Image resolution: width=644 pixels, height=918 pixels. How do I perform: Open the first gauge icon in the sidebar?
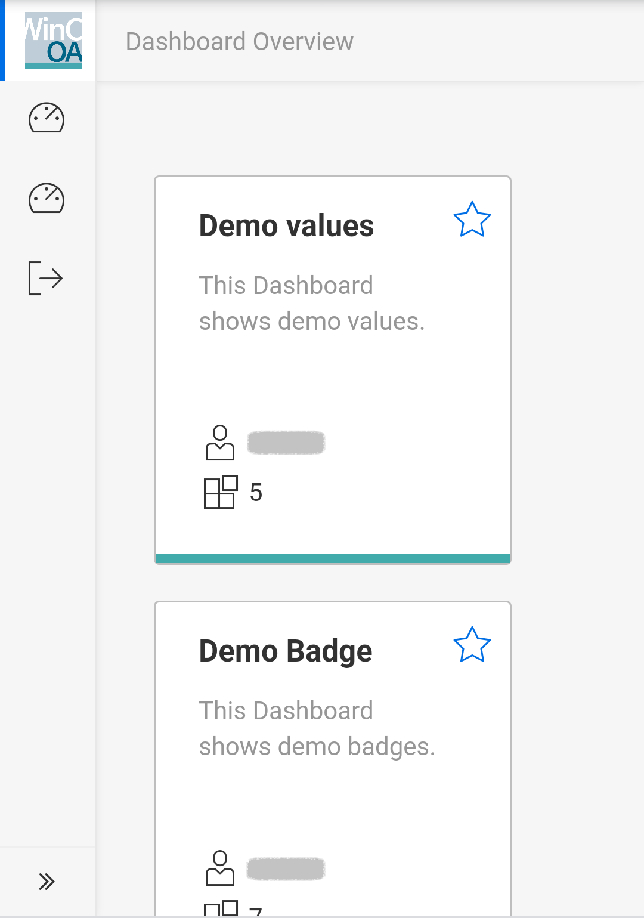(47, 118)
